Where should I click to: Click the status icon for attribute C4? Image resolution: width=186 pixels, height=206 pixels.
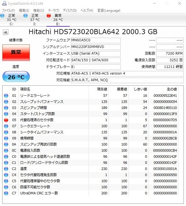6,175
